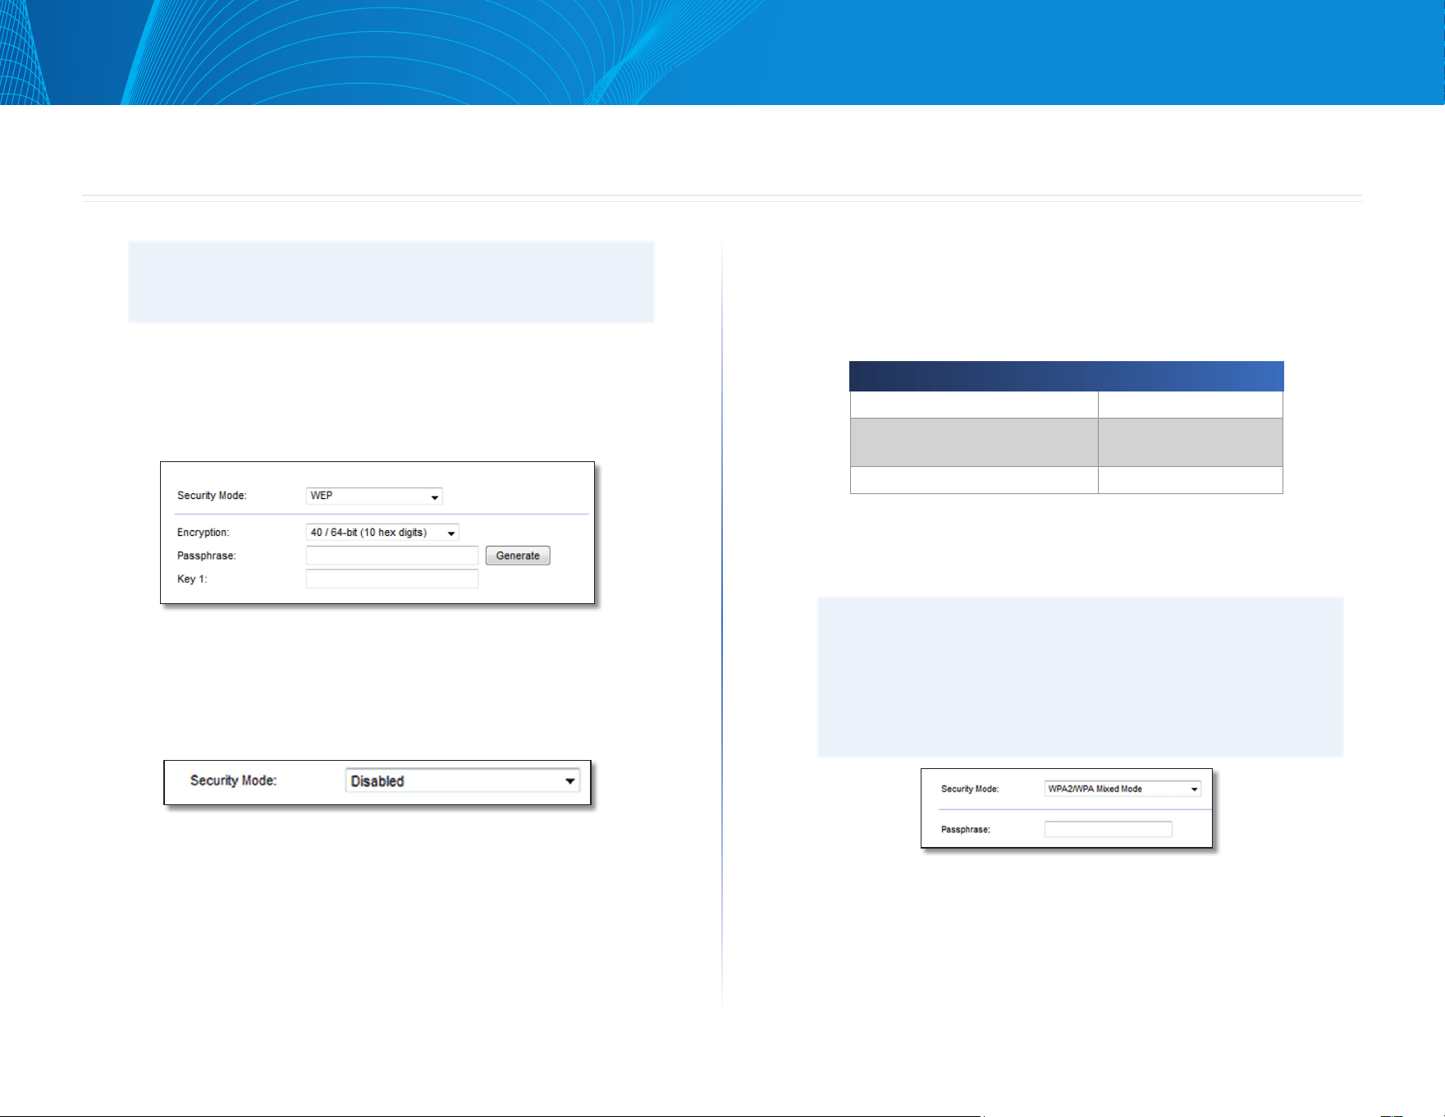This screenshot has height=1117, width=1445.
Task: Click the dark blue table header bar
Action: tap(1066, 376)
